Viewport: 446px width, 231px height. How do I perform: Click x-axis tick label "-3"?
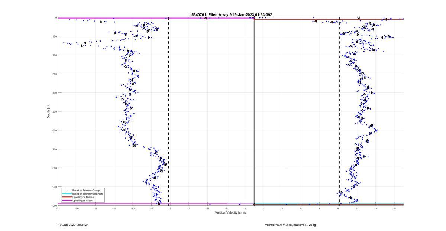[226, 209]
